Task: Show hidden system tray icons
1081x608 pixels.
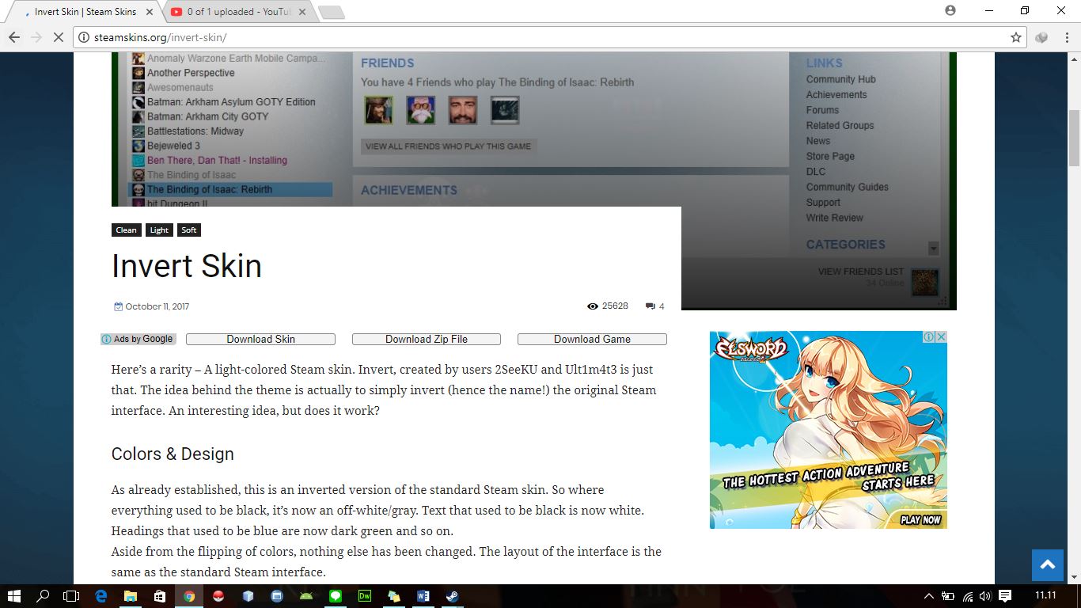Action: pos(929,596)
